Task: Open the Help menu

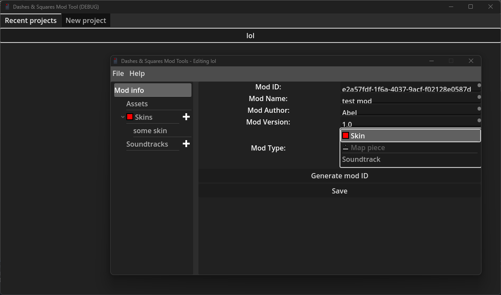Action: 137,73
